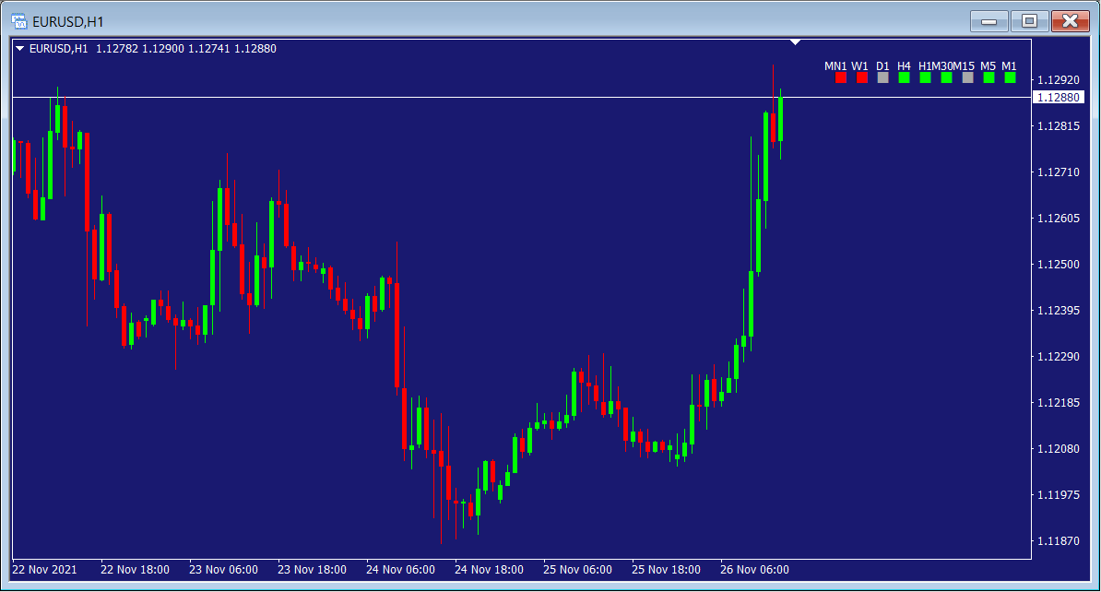
Task: Click the green M1 trend indicator square
Action: click(1010, 78)
